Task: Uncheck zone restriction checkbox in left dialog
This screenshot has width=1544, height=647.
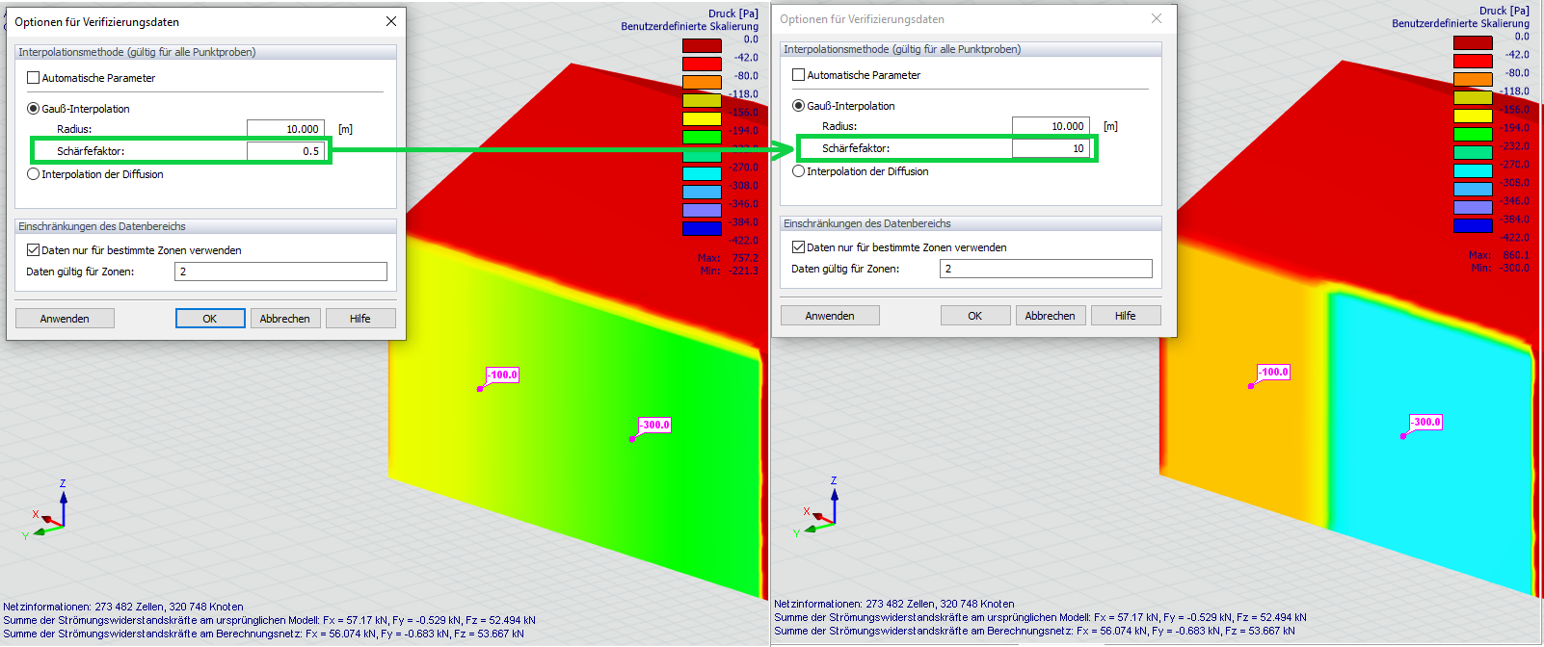Action: click(34, 250)
